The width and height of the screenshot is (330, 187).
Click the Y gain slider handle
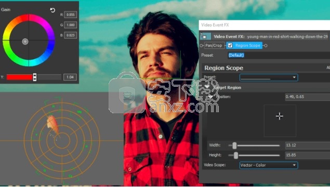(34, 77)
